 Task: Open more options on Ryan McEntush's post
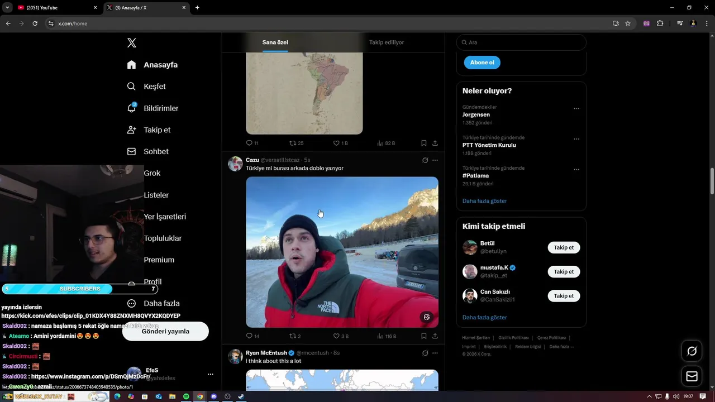pyautogui.click(x=435, y=353)
